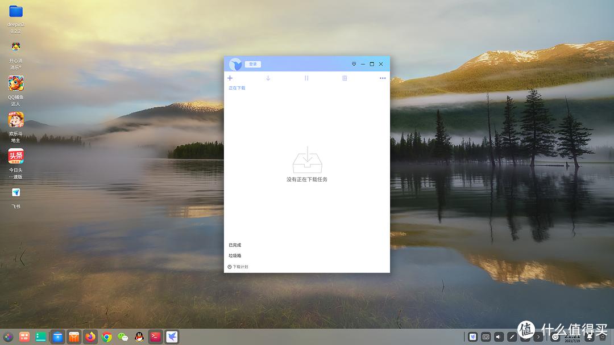
Task: Switch to the 已完成 section
Action: [235, 245]
